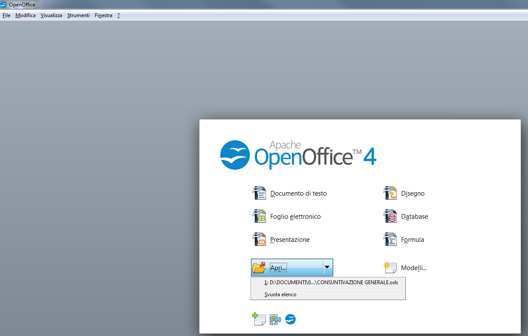Open recent file CONSUNTIVAZIONE GENERALE.ods

tap(328, 282)
